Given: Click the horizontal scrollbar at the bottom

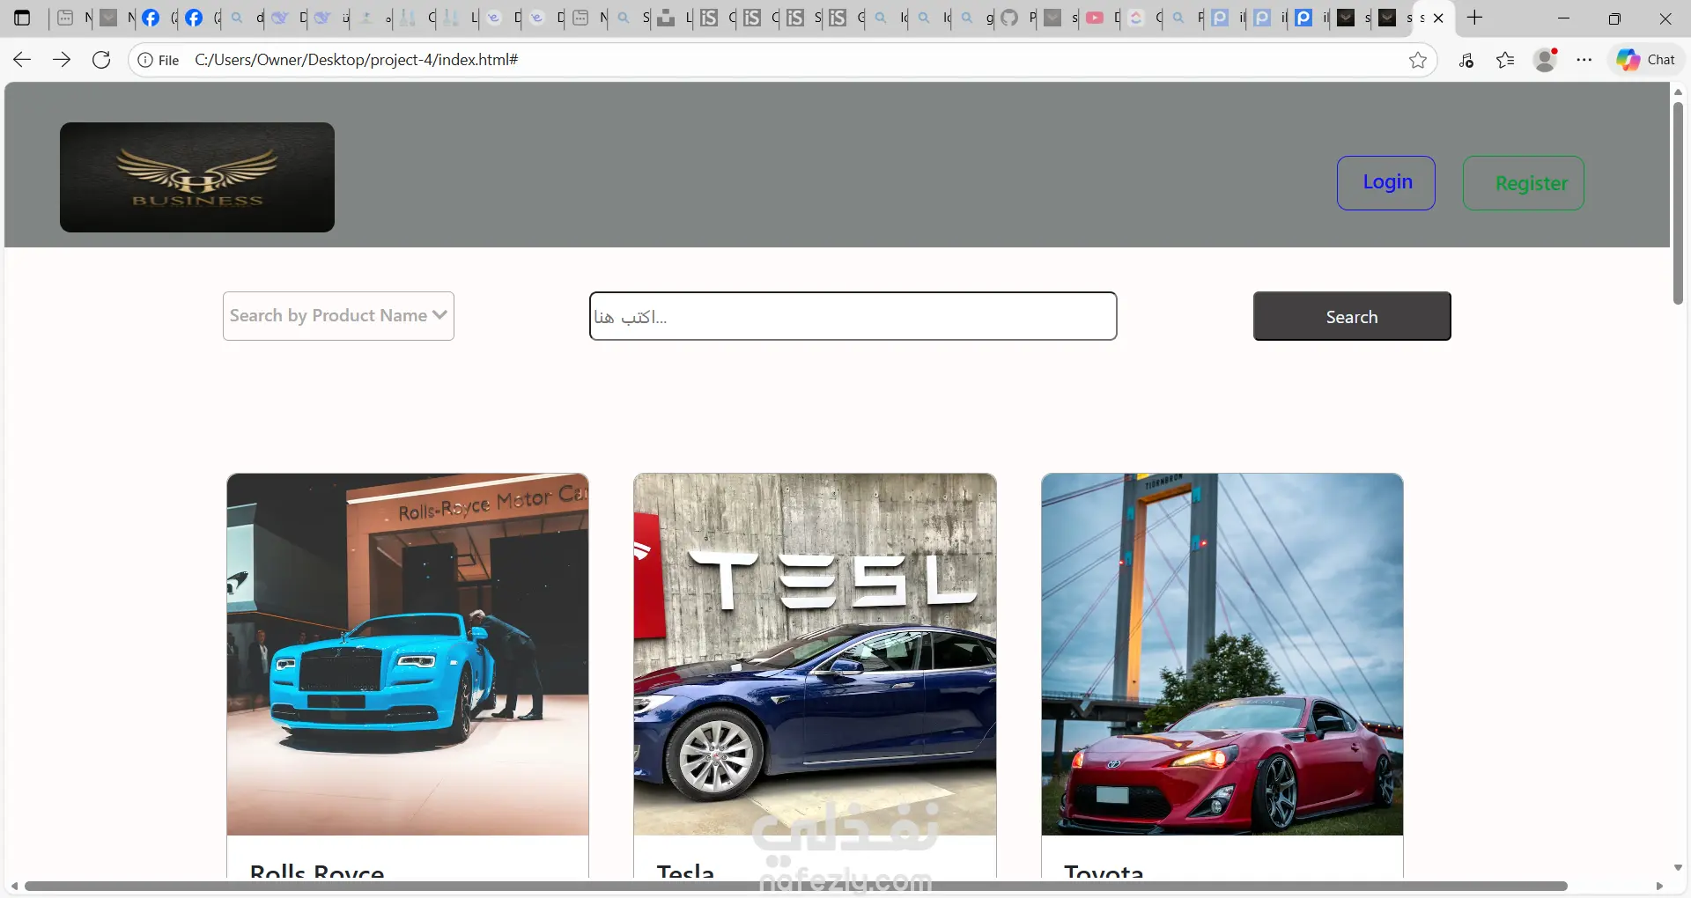Looking at the screenshot, I should coord(796,886).
